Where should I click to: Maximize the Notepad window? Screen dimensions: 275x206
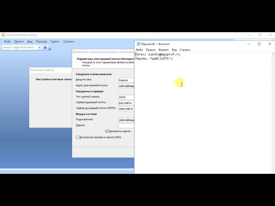[x=259, y=44]
